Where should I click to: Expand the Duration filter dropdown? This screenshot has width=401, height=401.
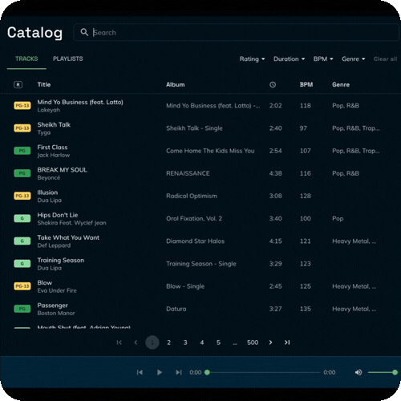pos(289,59)
